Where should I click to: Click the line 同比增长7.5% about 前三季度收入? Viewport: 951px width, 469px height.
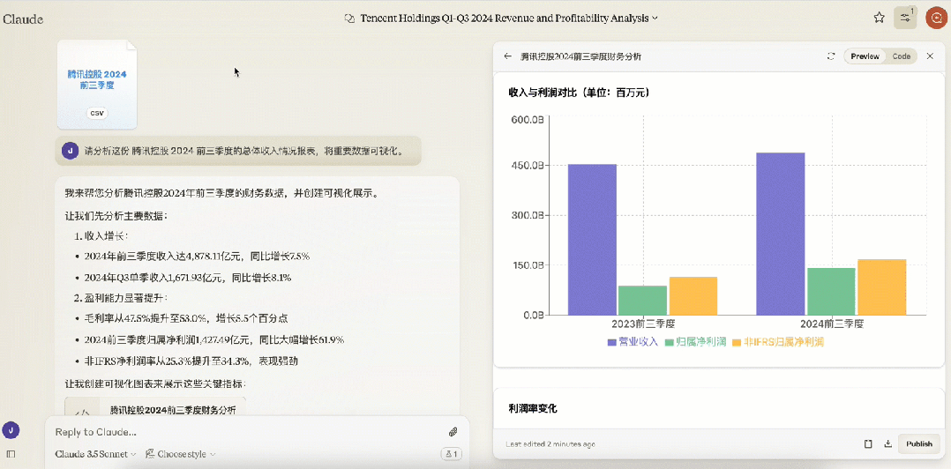pos(197,257)
